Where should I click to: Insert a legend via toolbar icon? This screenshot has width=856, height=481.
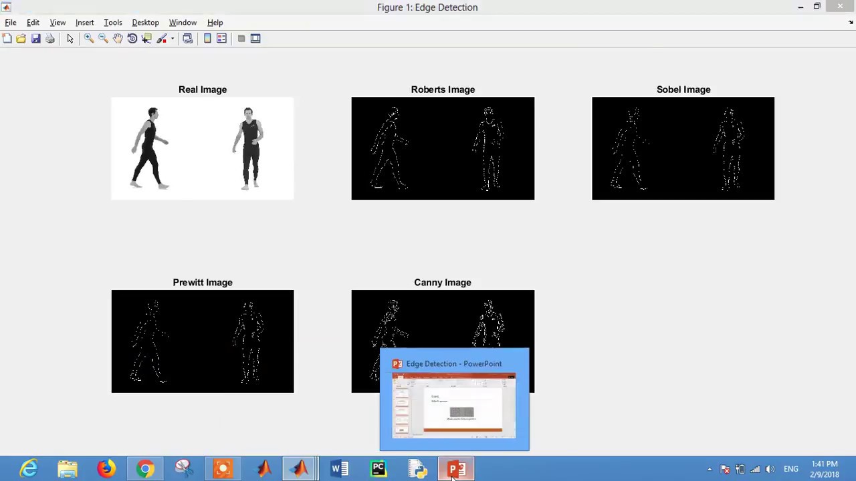point(221,39)
